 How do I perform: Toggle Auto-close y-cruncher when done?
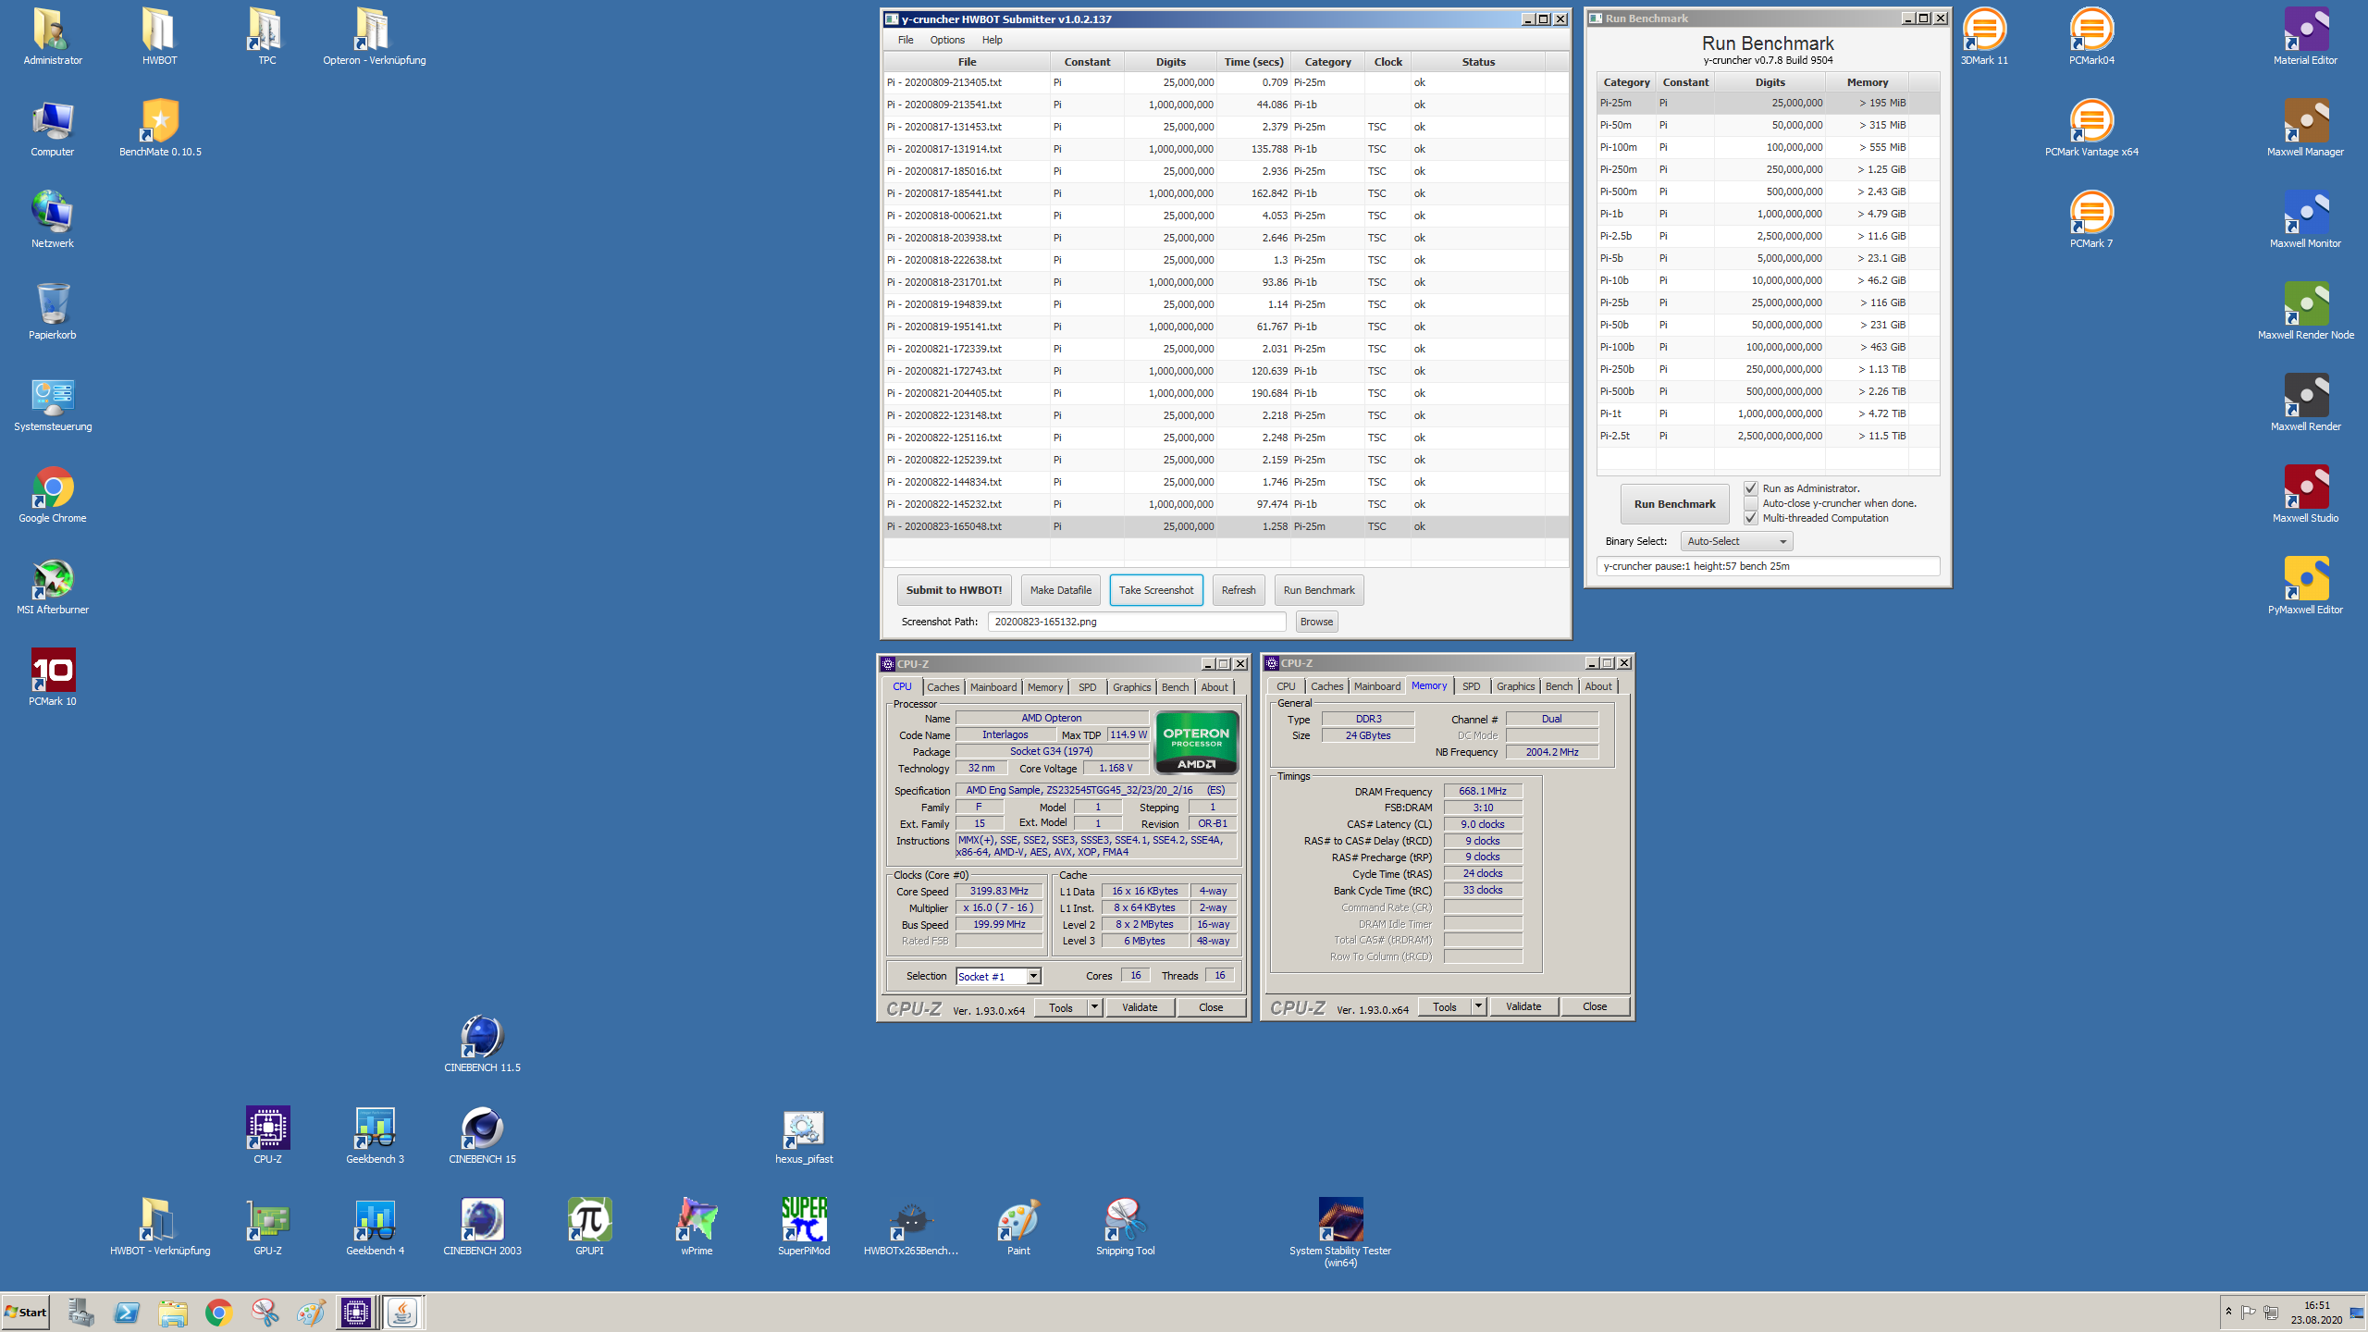[1751, 503]
